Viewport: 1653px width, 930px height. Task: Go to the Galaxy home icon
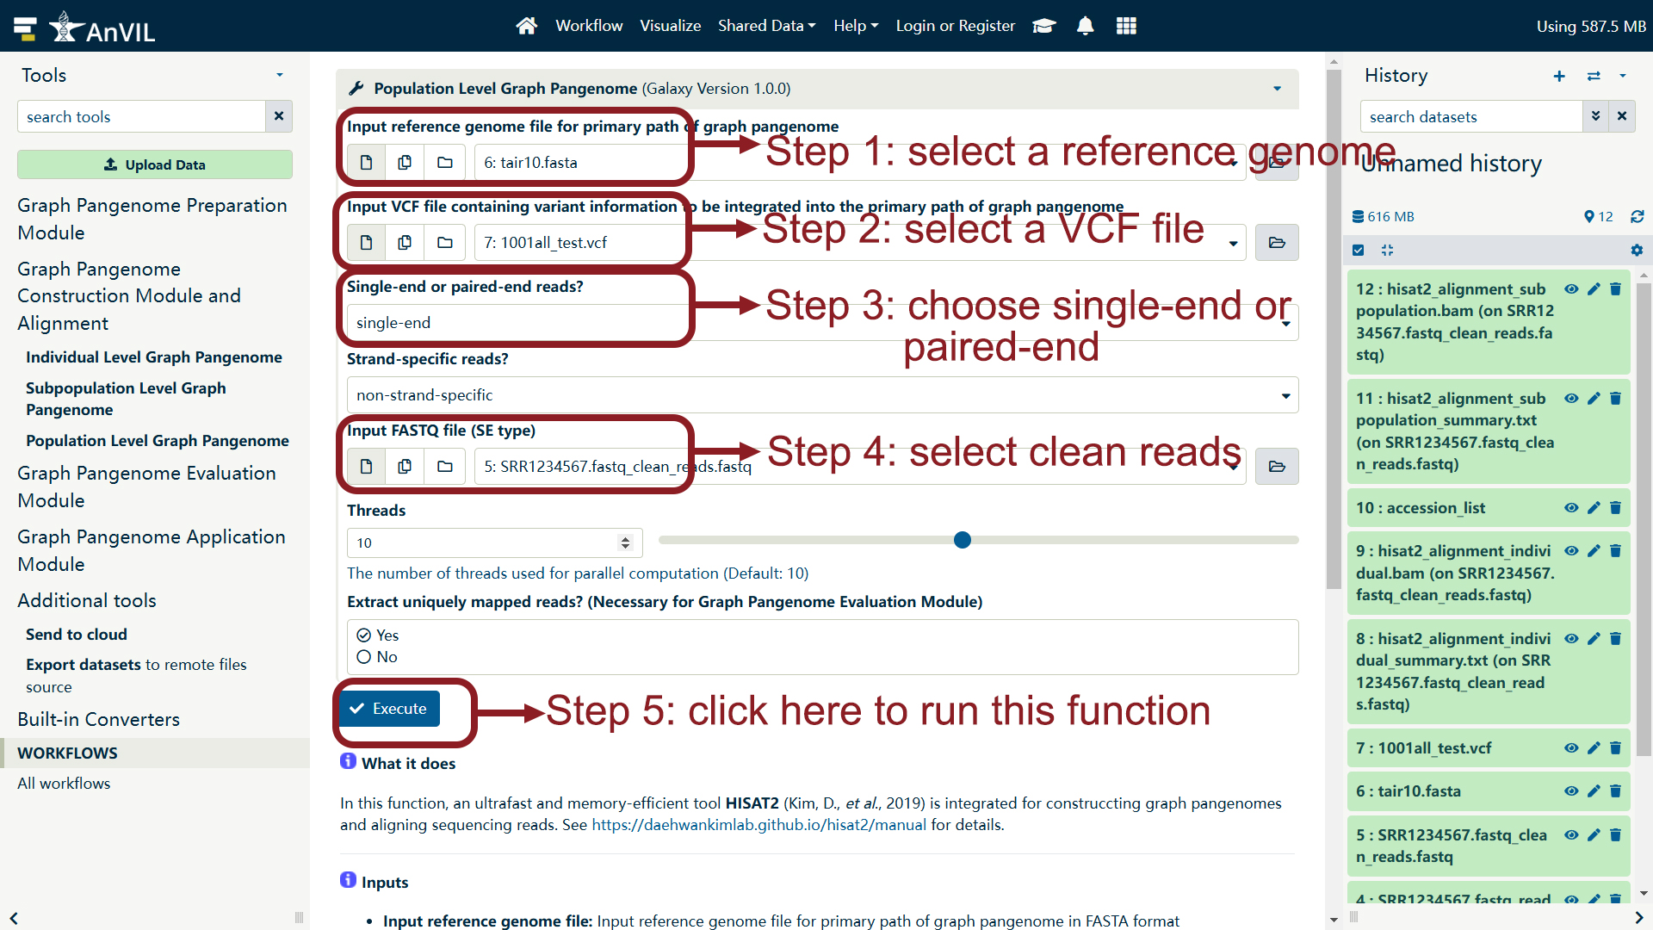point(526,26)
